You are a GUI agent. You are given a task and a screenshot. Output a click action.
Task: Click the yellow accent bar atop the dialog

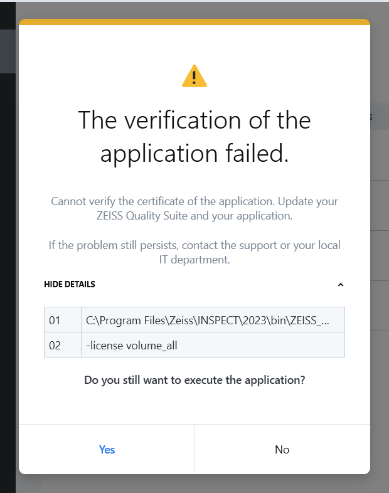coord(194,22)
